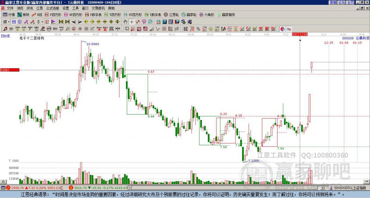Click the yin-yang taiji icon

pyautogui.click(x=283, y=29)
